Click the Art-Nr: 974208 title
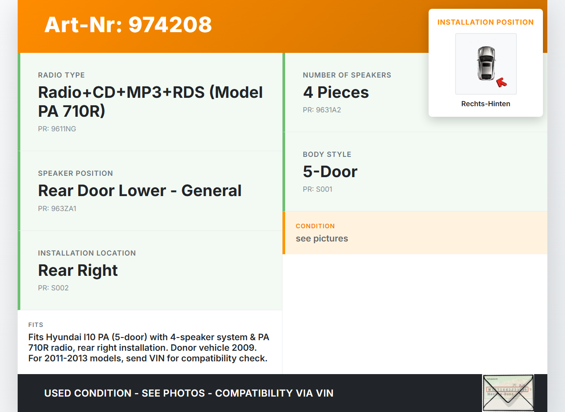 pyautogui.click(x=128, y=25)
